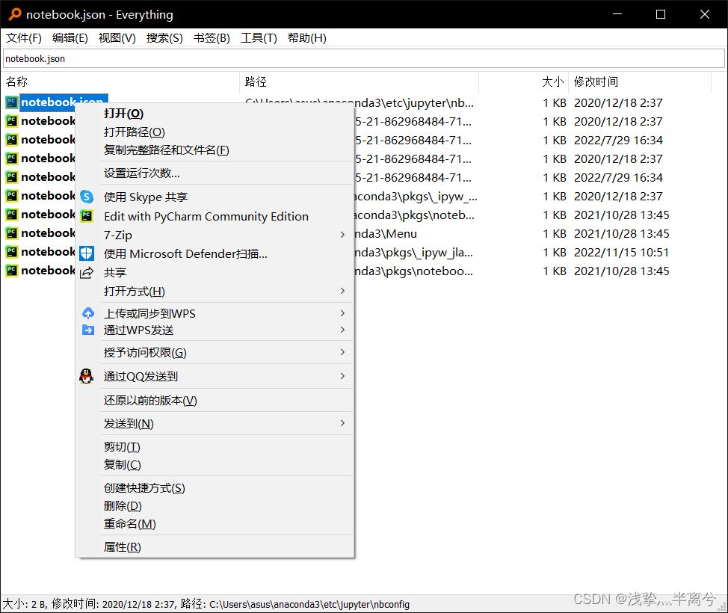Image resolution: width=728 pixels, height=613 pixels.
Task: Click 复制(C) in the context menu
Action: 122,465
